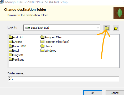Click the 'Windows' folder name text
This screenshot has width=124, height=95.
point(50,51)
